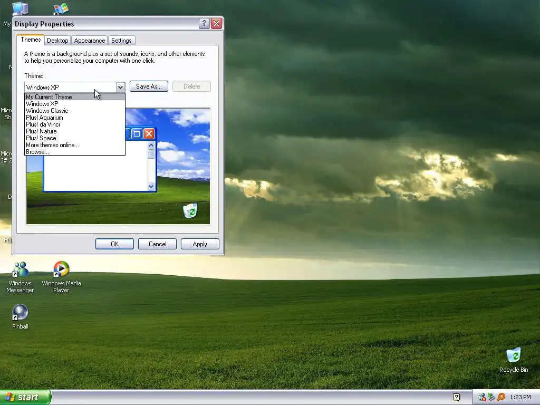Image resolution: width=540 pixels, height=405 pixels.
Task: Choose Windows XP from the theme list
Action: point(75,104)
